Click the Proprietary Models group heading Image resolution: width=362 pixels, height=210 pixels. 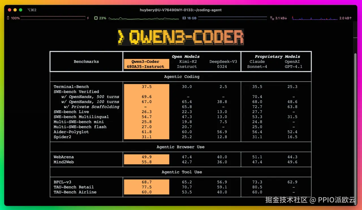click(277, 56)
